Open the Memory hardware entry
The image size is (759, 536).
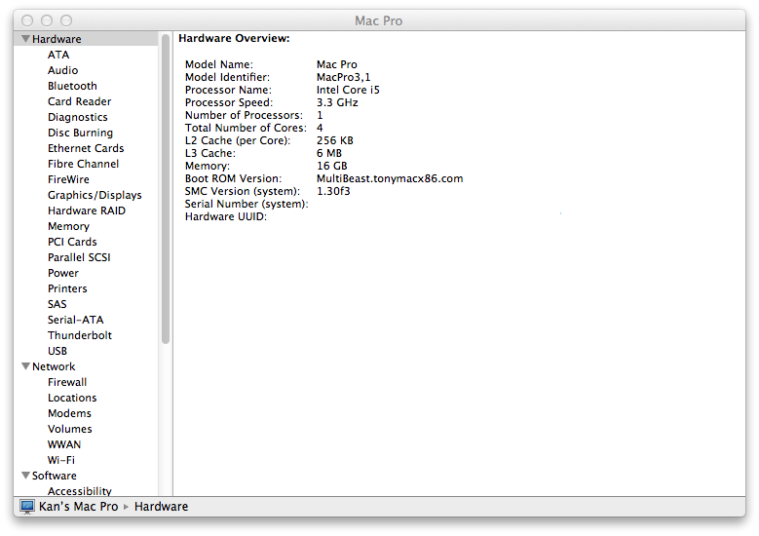[68, 226]
